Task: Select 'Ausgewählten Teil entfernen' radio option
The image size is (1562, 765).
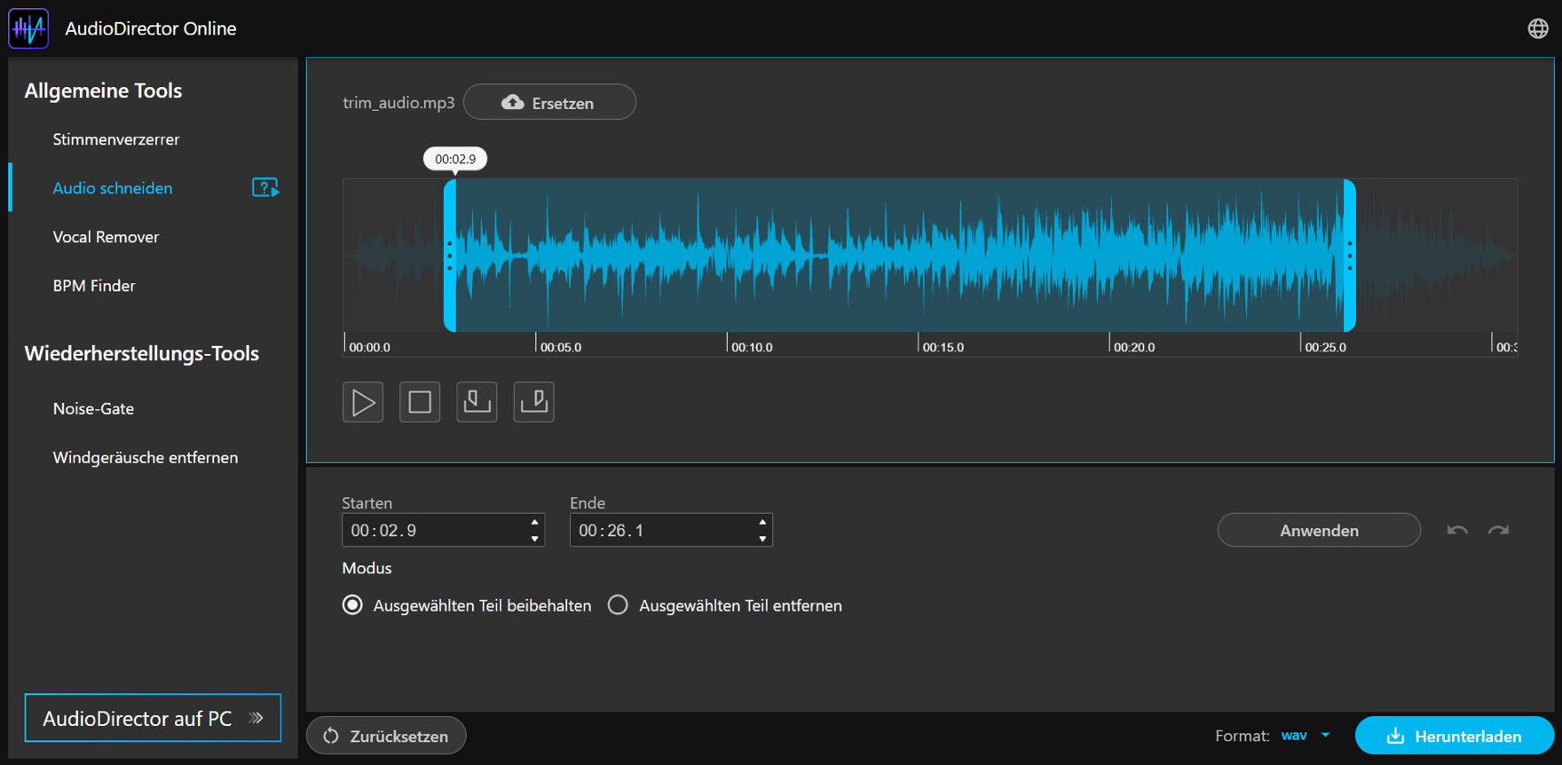Action: click(618, 605)
